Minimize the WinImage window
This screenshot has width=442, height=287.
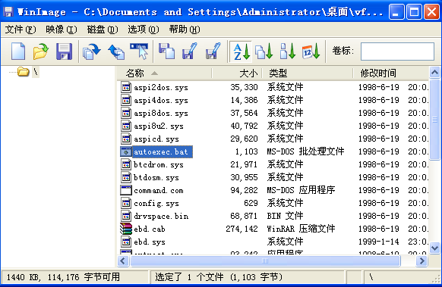[x=396, y=12]
